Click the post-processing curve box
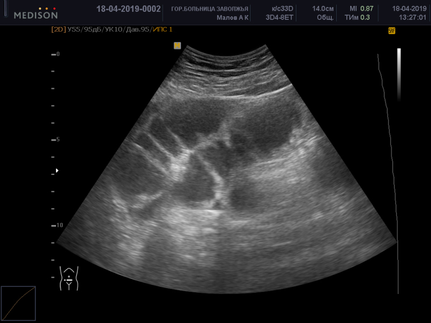The height and width of the screenshot is (323, 431). point(18,303)
